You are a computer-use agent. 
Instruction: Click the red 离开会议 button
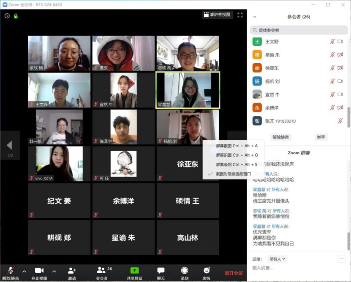(234, 273)
